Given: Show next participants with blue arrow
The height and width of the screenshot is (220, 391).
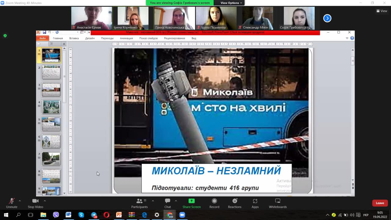Looking at the screenshot, I should [327, 18].
